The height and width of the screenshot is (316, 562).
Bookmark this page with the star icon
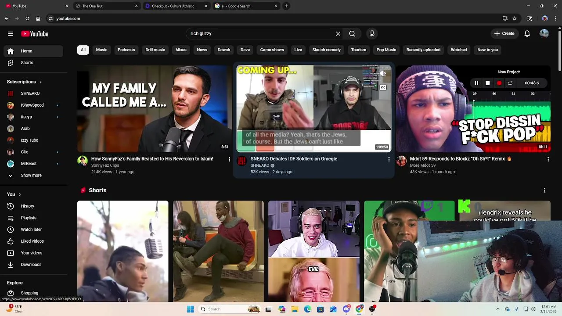515,18
